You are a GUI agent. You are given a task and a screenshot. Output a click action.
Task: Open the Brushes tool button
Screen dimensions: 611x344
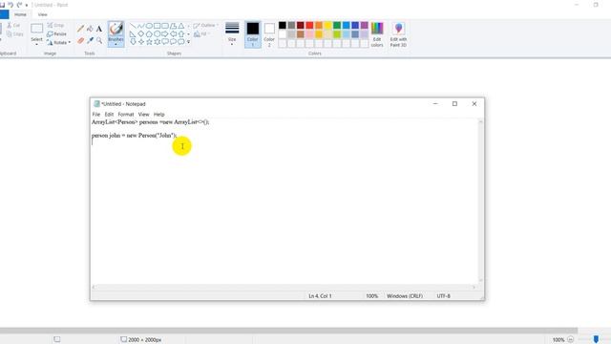[116, 34]
